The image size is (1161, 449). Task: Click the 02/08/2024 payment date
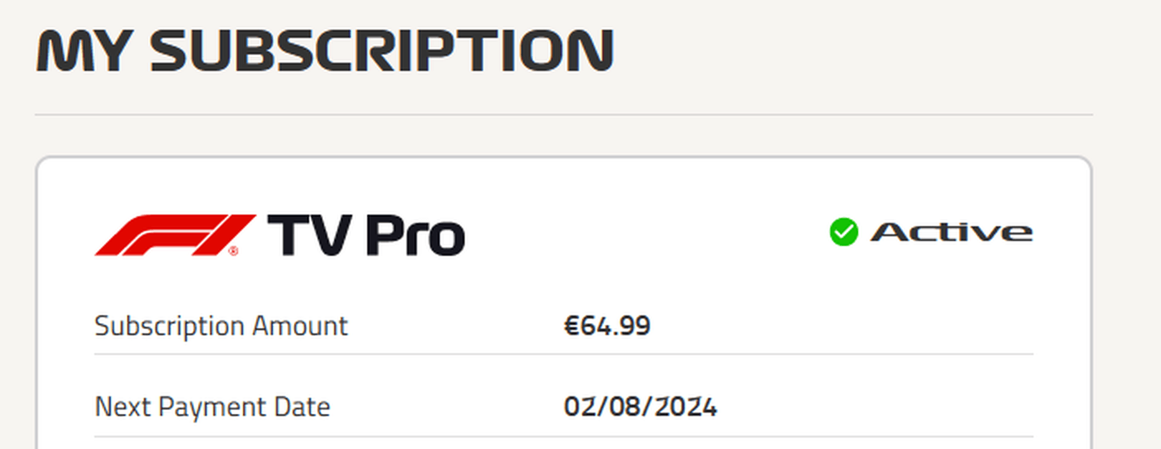point(640,407)
